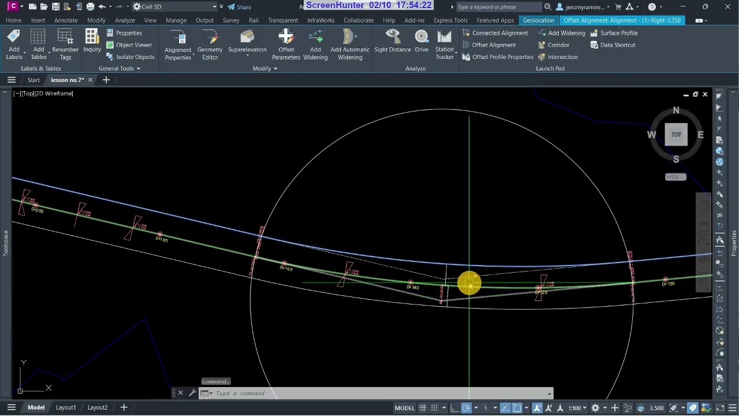Switch to the Analyze ribbon tab
The width and height of the screenshot is (739, 416).
point(125,20)
